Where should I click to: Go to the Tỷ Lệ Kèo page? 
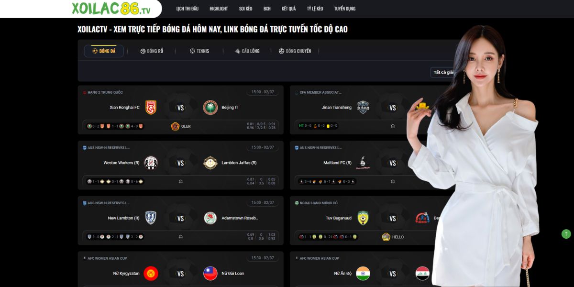click(315, 9)
